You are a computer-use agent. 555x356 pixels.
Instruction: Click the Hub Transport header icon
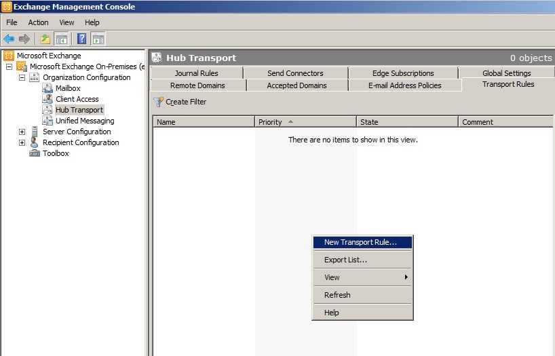(x=157, y=58)
